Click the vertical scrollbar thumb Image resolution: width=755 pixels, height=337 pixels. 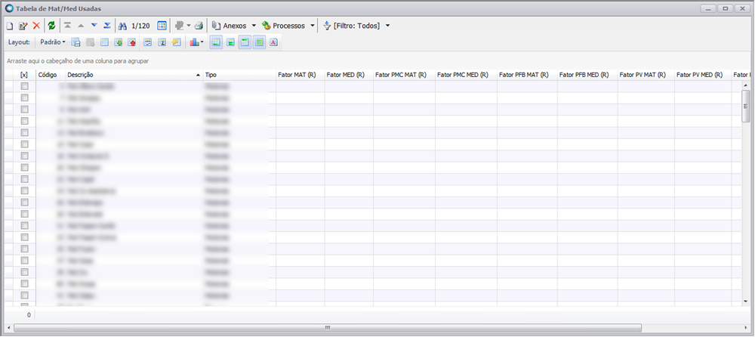pyautogui.click(x=746, y=106)
